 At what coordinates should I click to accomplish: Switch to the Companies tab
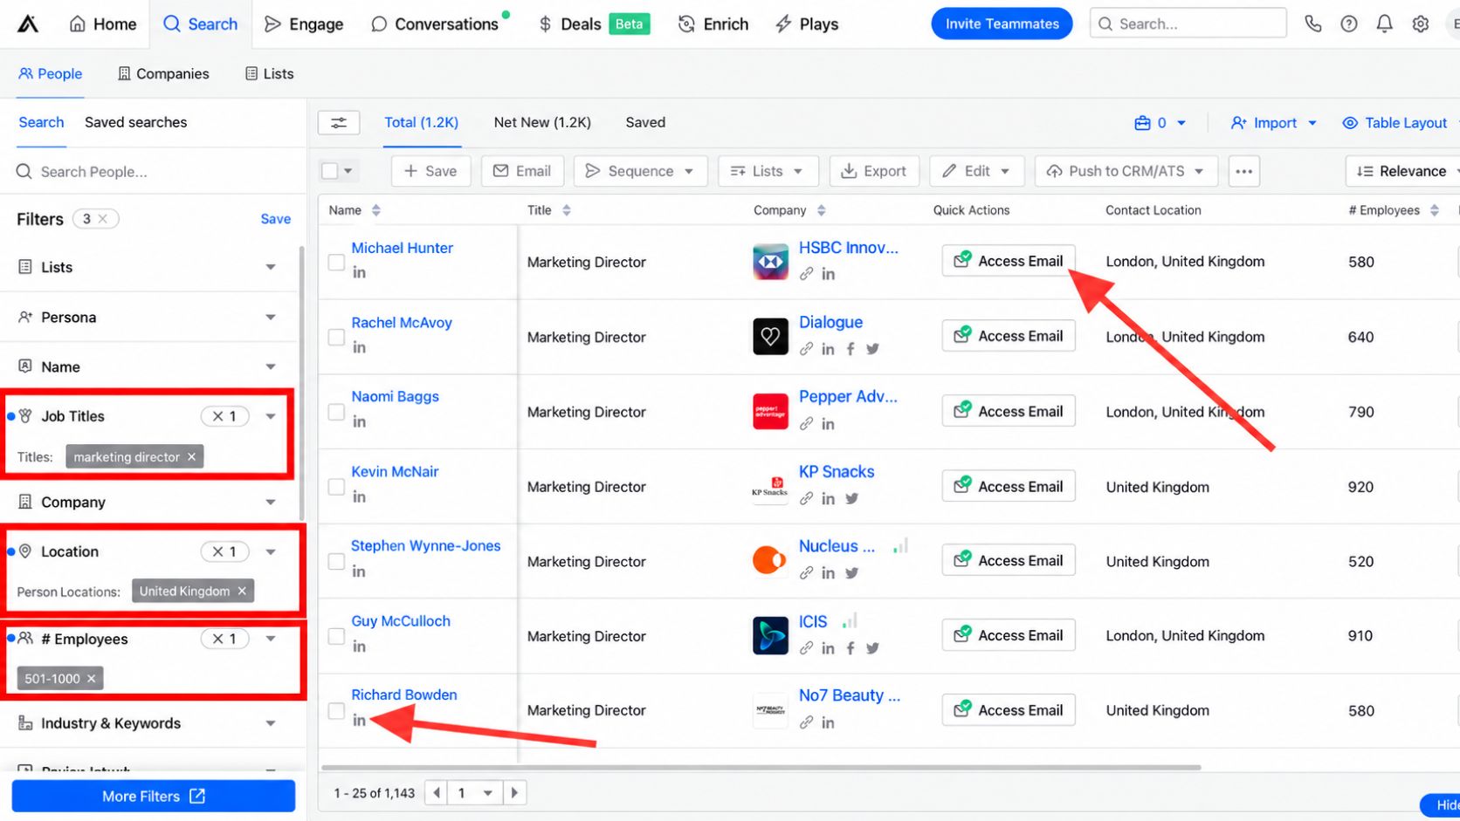163,74
